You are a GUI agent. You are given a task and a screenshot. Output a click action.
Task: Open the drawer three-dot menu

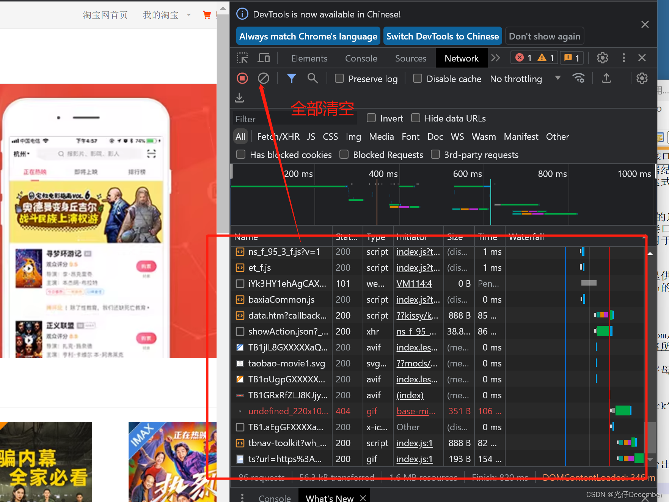242,497
